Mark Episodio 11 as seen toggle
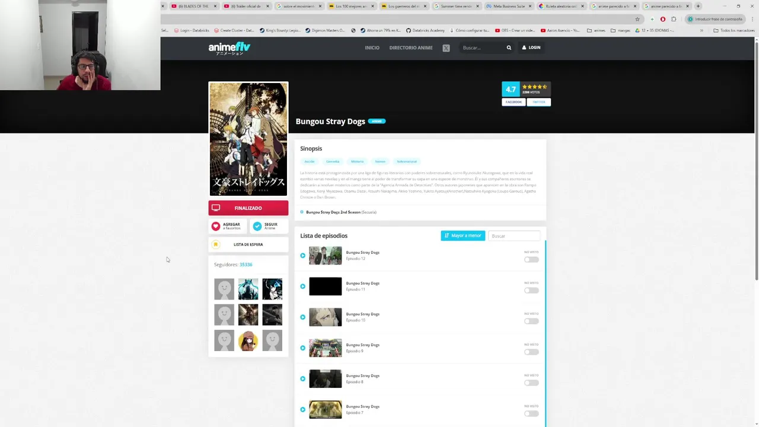Screen dimensions: 759x427 click(x=531, y=290)
